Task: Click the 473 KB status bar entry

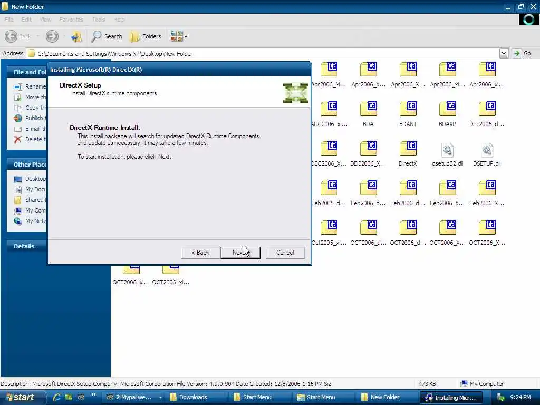Action: click(427, 384)
